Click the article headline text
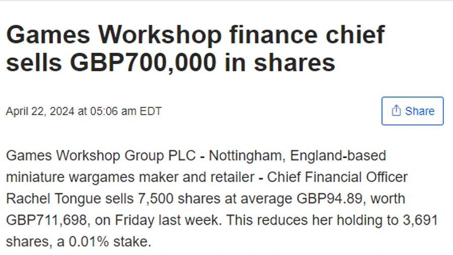 [195, 49]
